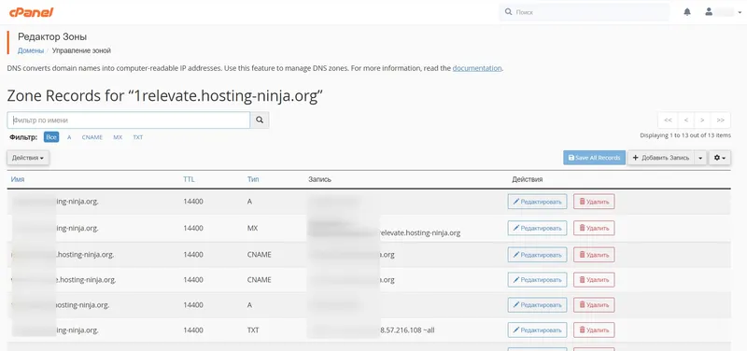Screen dimensions: 747x351
Task: Filter records by A type
Action: pyautogui.click(x=69, y=137)
